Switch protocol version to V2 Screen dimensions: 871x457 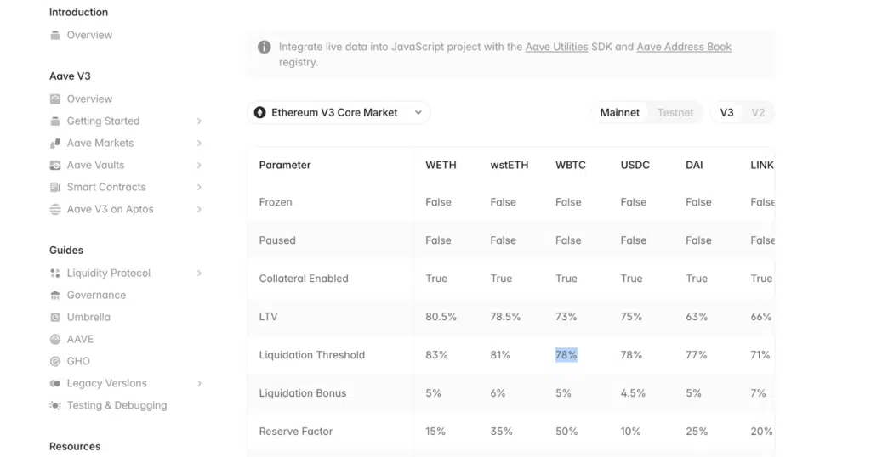758,113
